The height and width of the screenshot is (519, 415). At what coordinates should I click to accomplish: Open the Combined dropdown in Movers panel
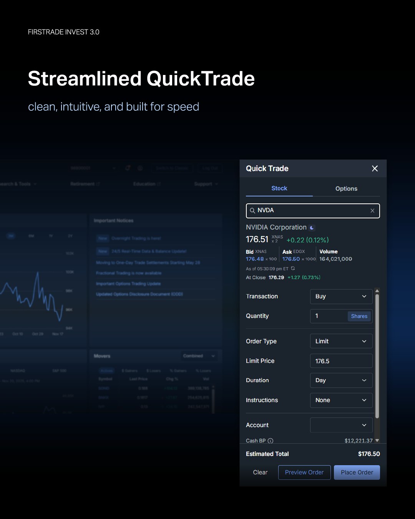pyautogui.click(x=199, y=356)
